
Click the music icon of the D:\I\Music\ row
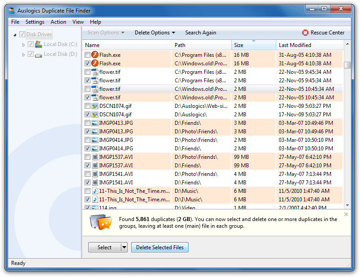coord(95,200)
